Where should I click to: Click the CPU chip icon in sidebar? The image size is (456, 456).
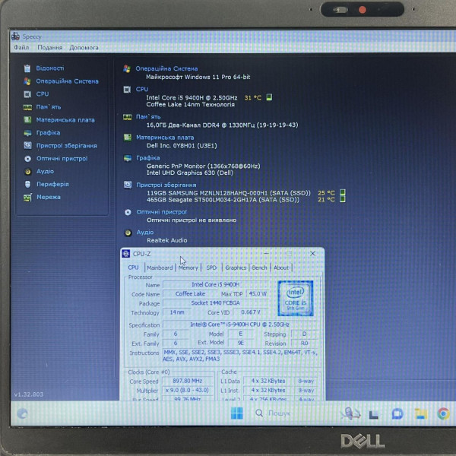[27, 94]
